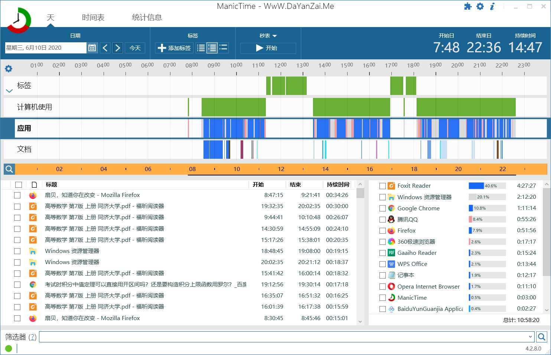Image resolution: width=551 pixels, height=355 pixels.
Task: Click the ManicTime clock logo
Action: click(19, 20)
